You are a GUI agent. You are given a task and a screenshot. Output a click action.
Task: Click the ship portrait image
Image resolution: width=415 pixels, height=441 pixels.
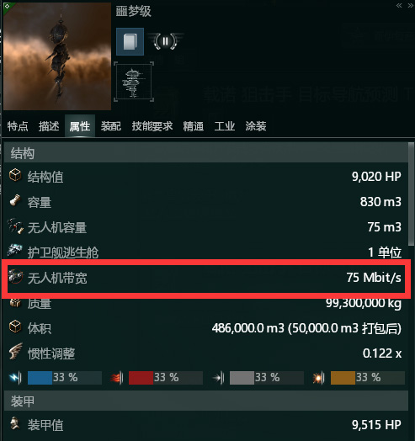coord(57,56)
